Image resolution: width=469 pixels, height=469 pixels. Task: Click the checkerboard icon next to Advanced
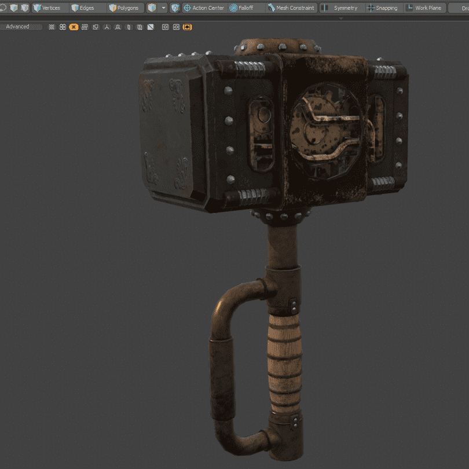[x=52, y=27]
